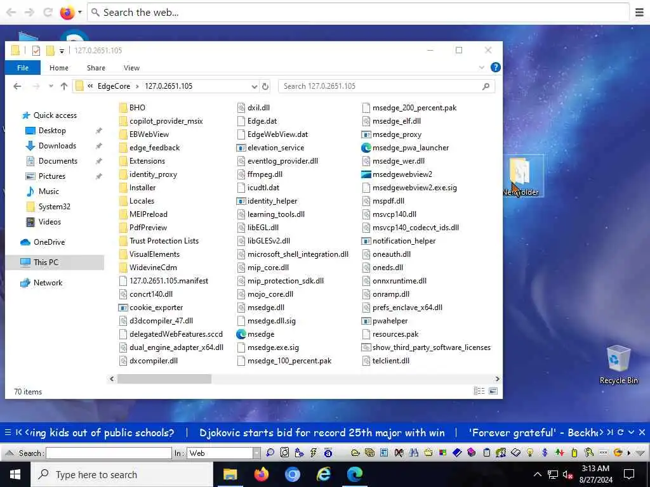Select cookie_exporter executable file
Screen dimensions: 650x487
pos(150,308)
